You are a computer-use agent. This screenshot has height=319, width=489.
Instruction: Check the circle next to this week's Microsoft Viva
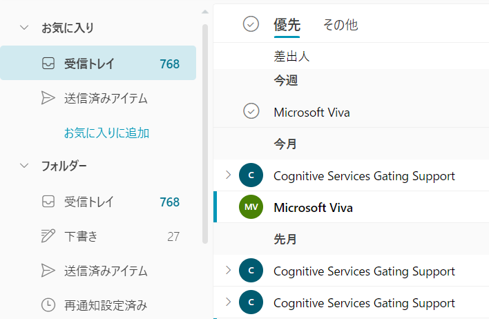tap(251, 111)
